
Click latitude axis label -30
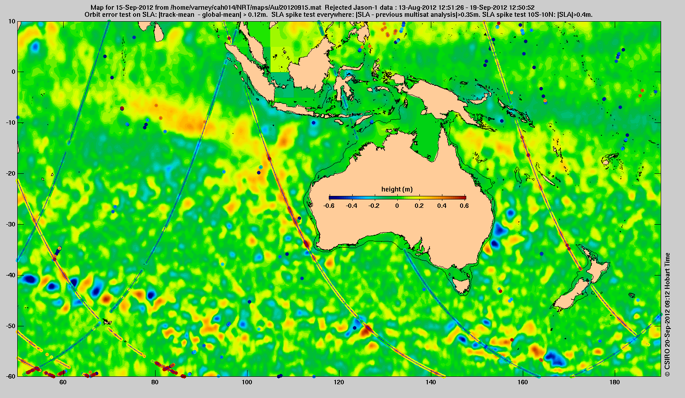pos(11,224)
